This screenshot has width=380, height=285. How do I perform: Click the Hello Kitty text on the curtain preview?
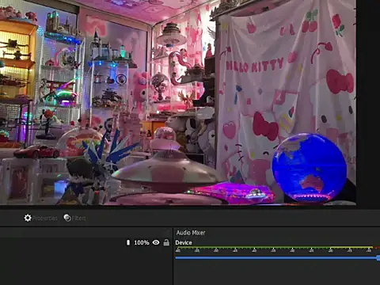coord(255,66)
